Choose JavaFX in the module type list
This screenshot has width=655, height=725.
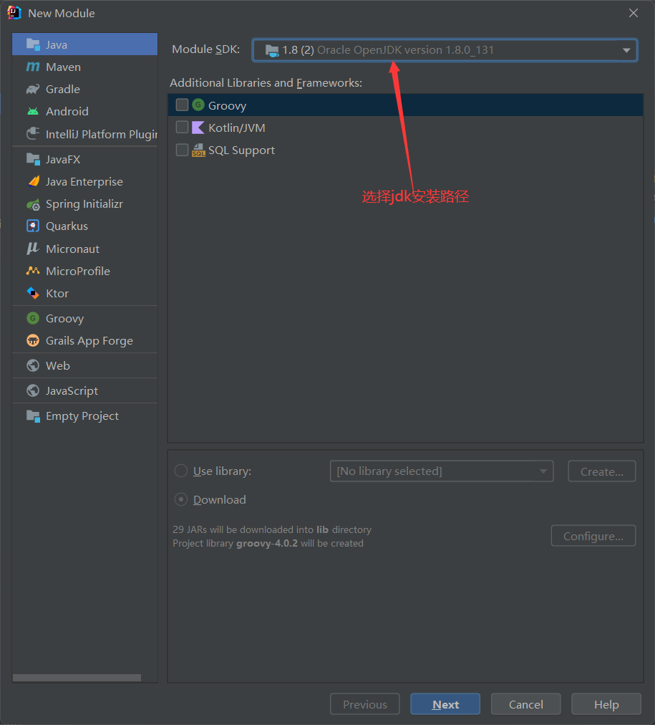63,160
